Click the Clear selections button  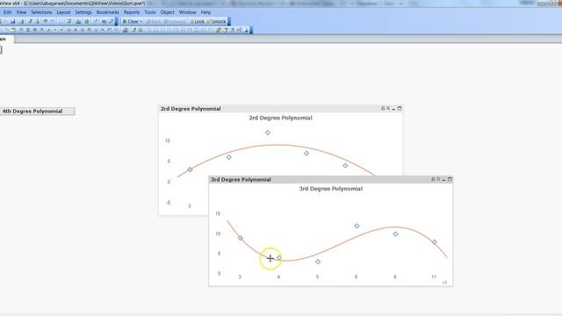[131, 21]
